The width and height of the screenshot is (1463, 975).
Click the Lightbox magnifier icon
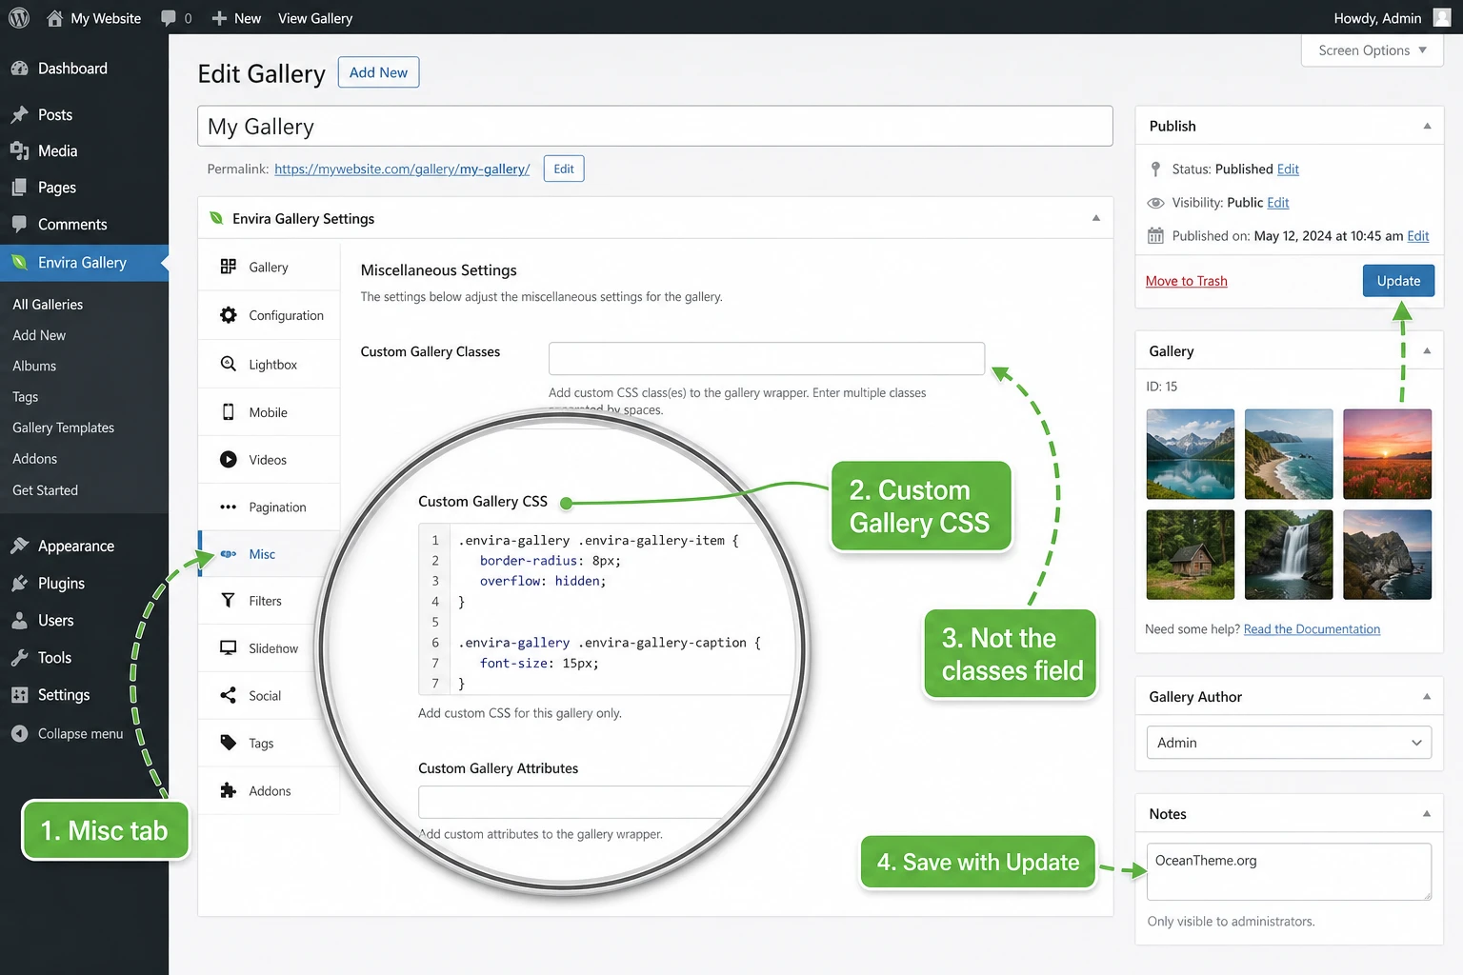pyautogui.click(x=229, y=364)
